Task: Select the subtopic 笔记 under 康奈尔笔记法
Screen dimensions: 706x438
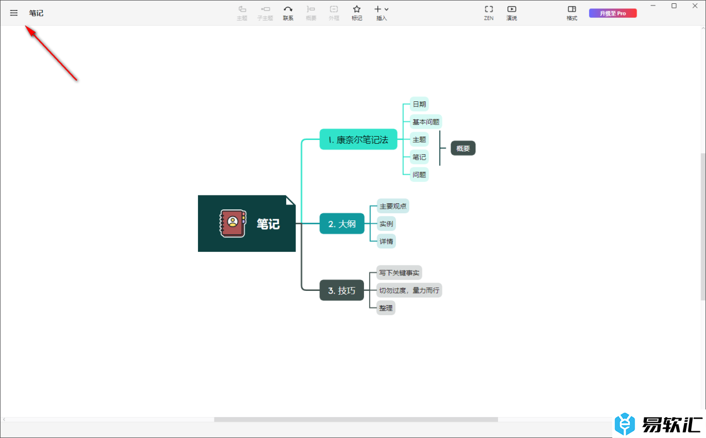Action: coord(419,157)
